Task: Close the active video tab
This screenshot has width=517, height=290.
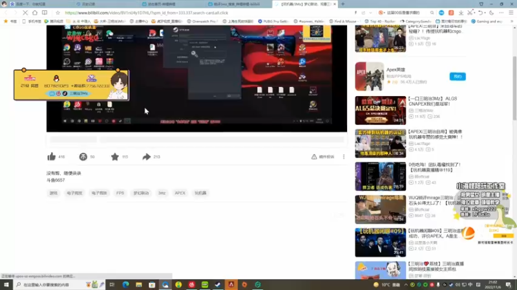Action: click(x=335, y=4)
